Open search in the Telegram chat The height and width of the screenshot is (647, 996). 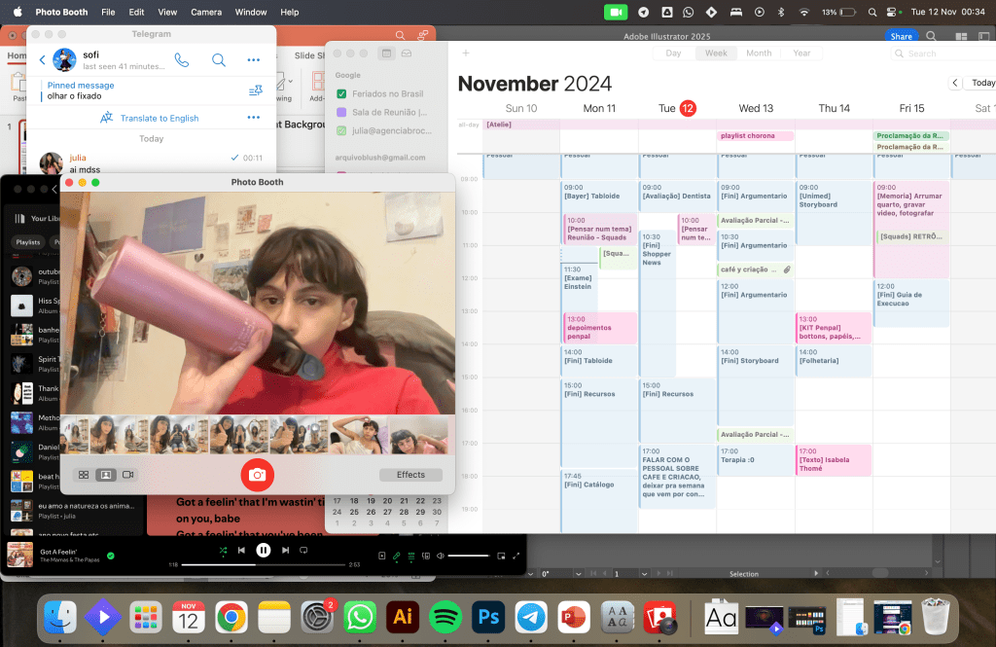[x=219, y=60]
